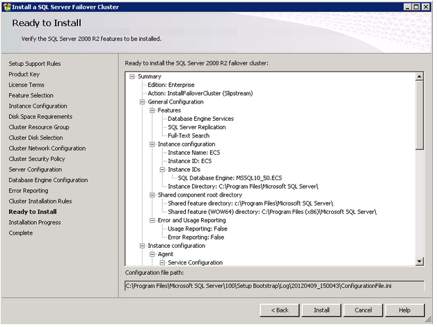Click the summary scrollbar down arrow
The image size is (437, 327).
pyautogui.click(x=420, y=261)
